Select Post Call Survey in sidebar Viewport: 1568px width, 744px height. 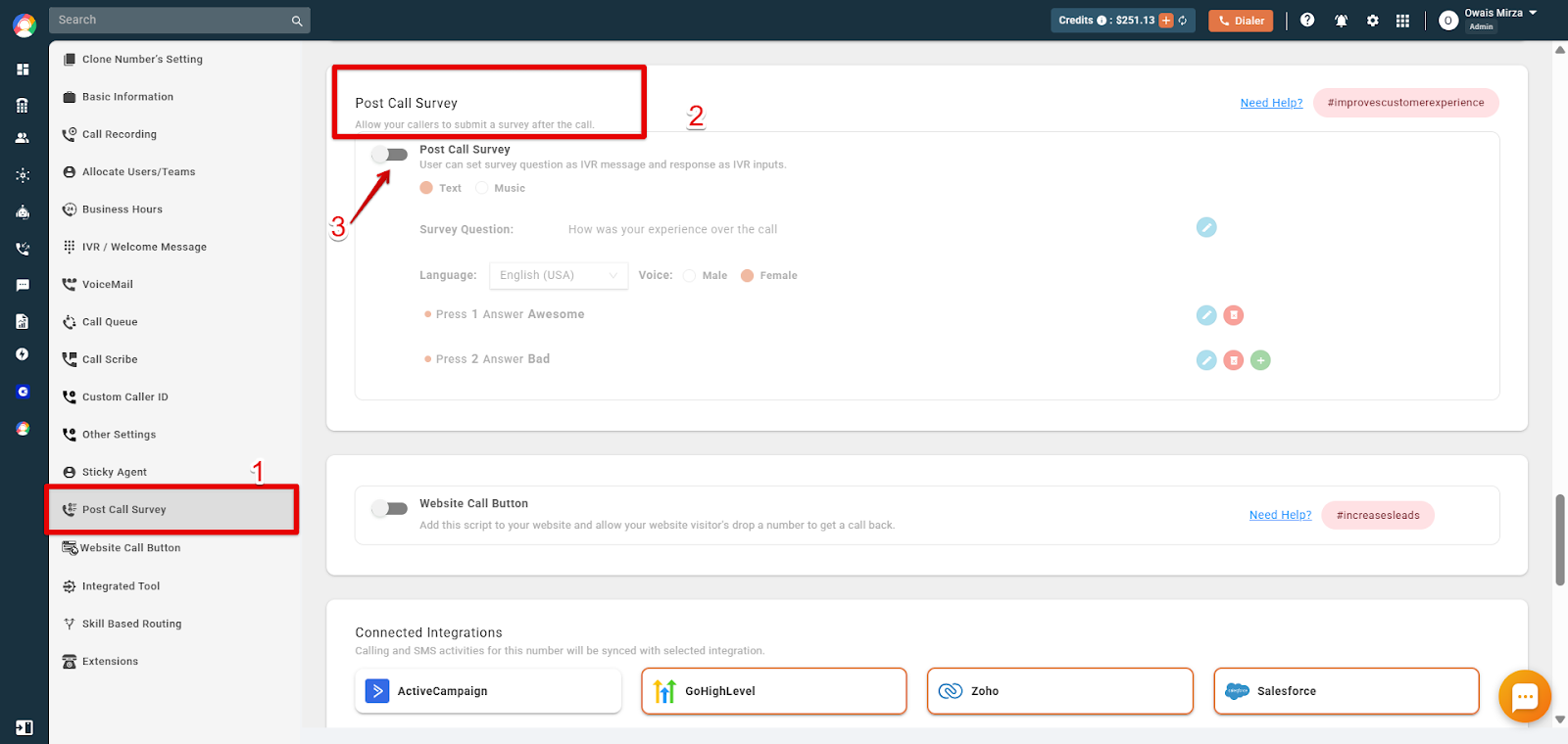pyautogui.click(x=172, y=510)
